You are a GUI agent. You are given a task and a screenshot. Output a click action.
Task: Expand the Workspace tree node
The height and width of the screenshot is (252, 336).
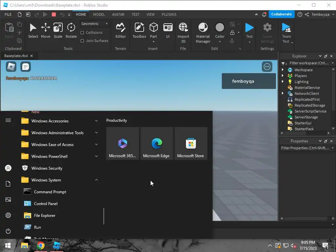[x=283, y=70]
